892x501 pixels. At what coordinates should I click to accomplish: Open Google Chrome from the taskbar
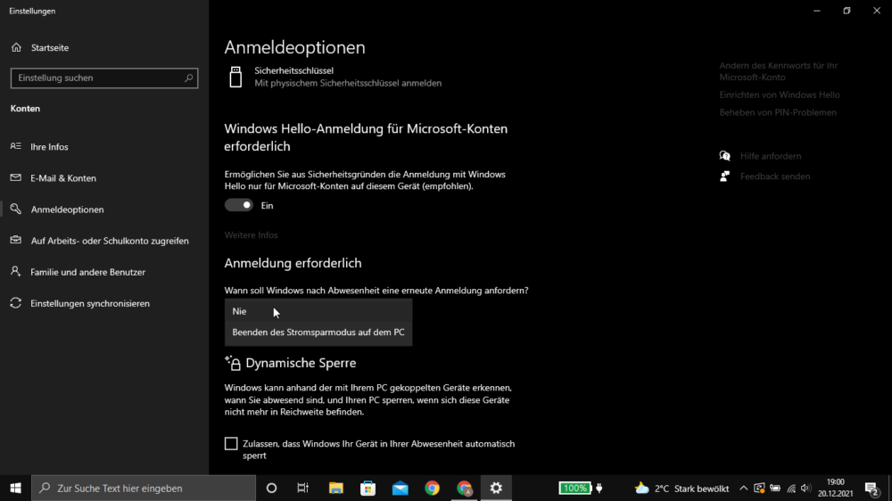coord(433,488)
